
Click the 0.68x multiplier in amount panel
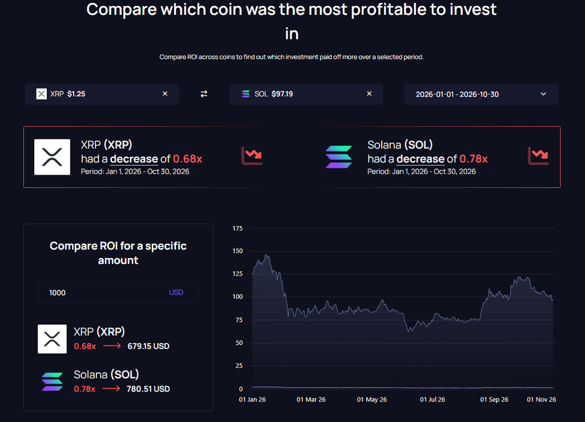(x=85, y=346)
